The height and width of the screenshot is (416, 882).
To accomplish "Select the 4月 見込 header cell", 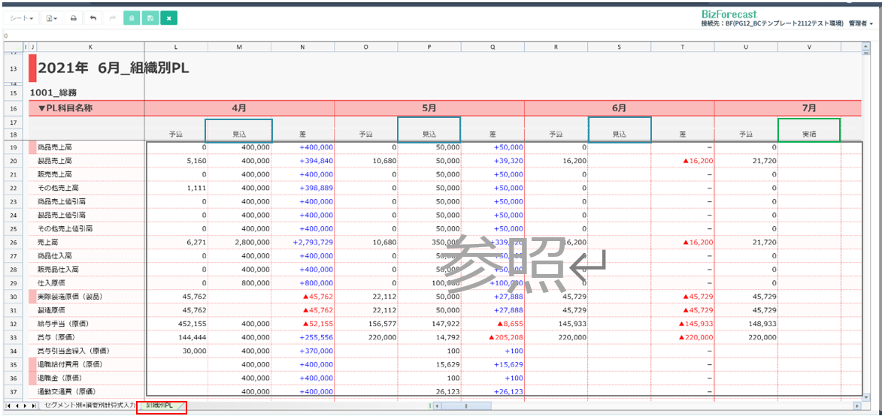I will point(238,129).
